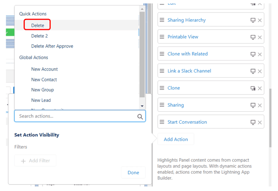Screen dimensions: 278x191
Task: Click the desktop icon on Start Conversation
Action: click(253, 122)
